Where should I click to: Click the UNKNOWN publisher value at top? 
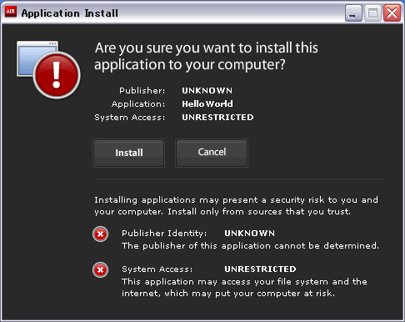point(207,90)
